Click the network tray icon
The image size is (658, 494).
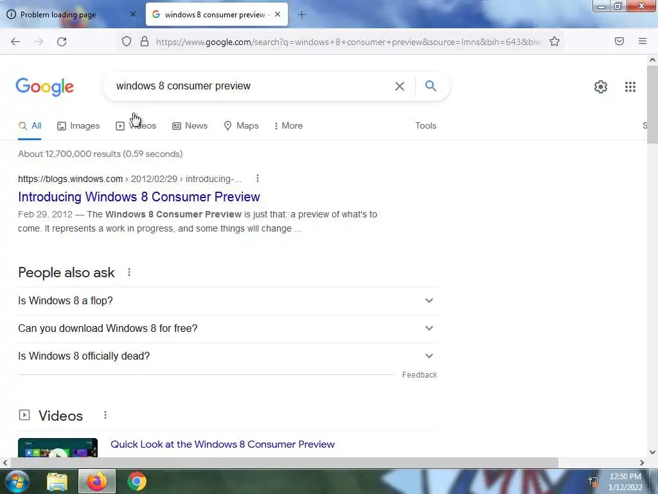(593, 481)
